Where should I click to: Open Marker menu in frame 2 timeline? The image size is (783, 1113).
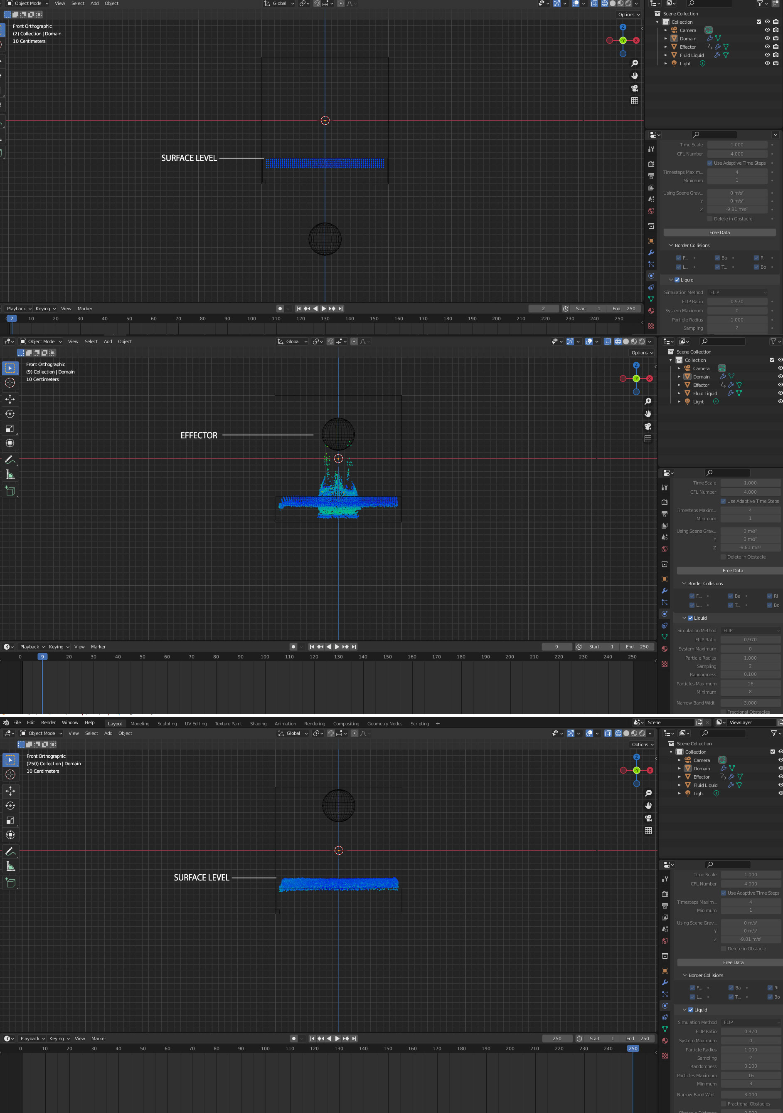pos(85,309)
